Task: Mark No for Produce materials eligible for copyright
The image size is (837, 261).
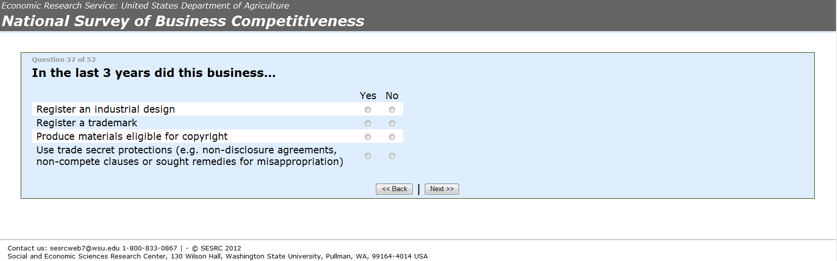Action: 392,137
